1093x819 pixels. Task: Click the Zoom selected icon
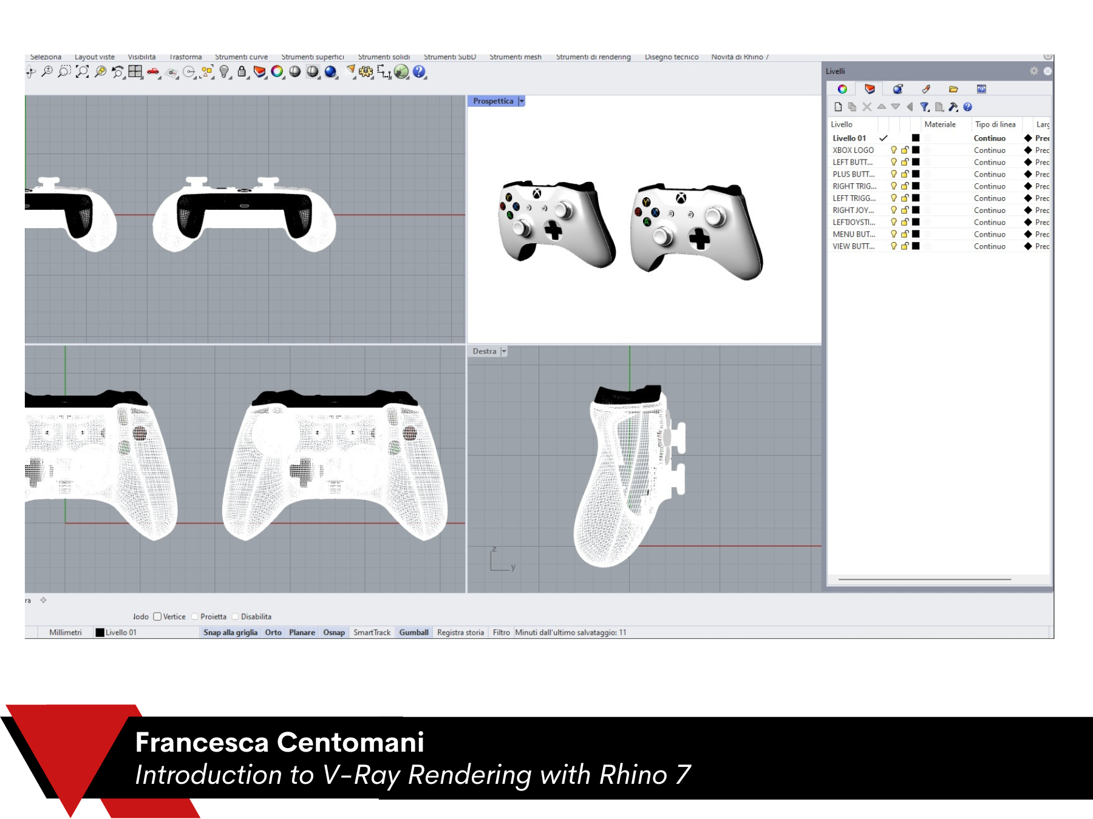point(100,72)
